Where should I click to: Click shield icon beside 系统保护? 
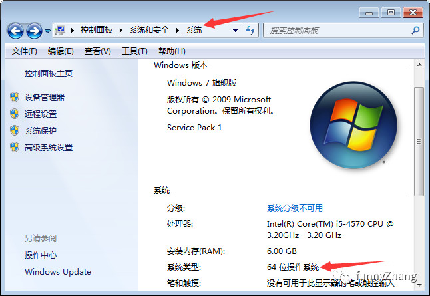15,131
